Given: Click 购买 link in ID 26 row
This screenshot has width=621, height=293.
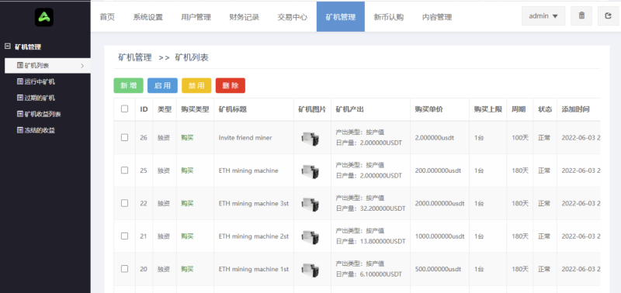Looking at the screenshot, I should point(187,138).
